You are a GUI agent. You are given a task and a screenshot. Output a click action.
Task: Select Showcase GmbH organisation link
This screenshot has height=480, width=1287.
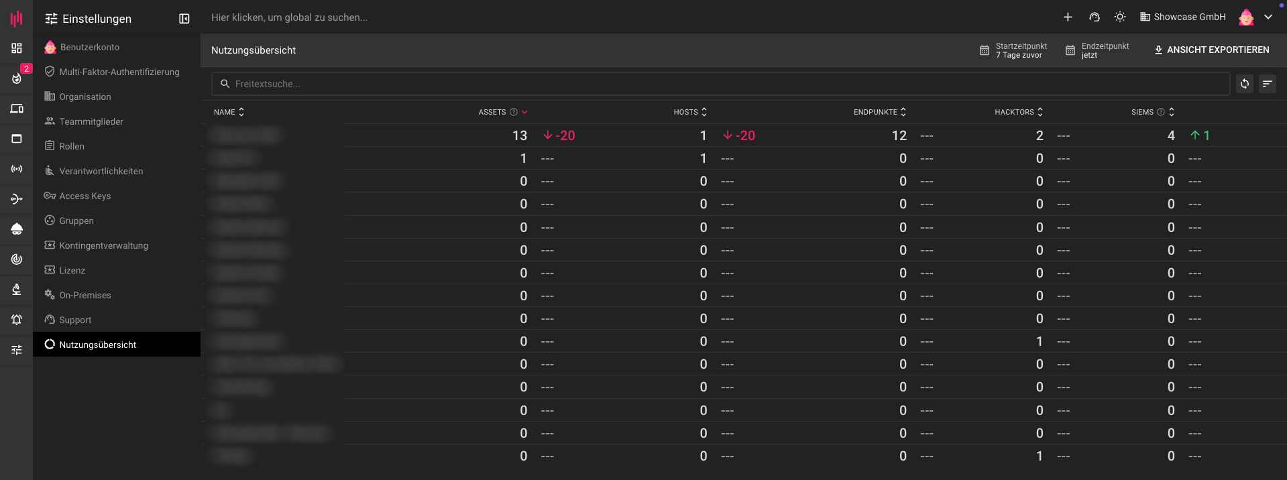pos(1183,17)
